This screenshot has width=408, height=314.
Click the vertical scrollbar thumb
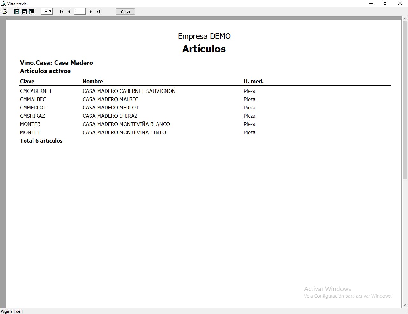405,100
